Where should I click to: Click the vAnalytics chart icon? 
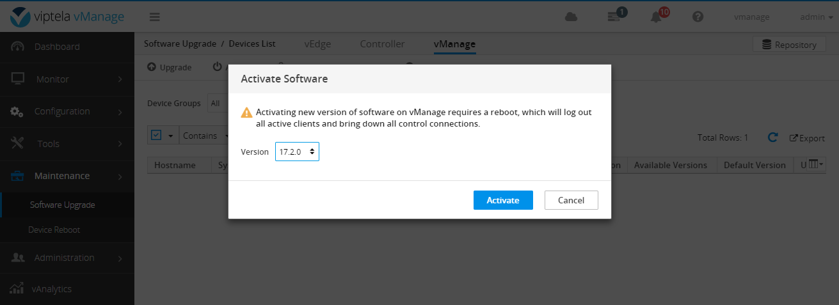click(x=18, y=288)
